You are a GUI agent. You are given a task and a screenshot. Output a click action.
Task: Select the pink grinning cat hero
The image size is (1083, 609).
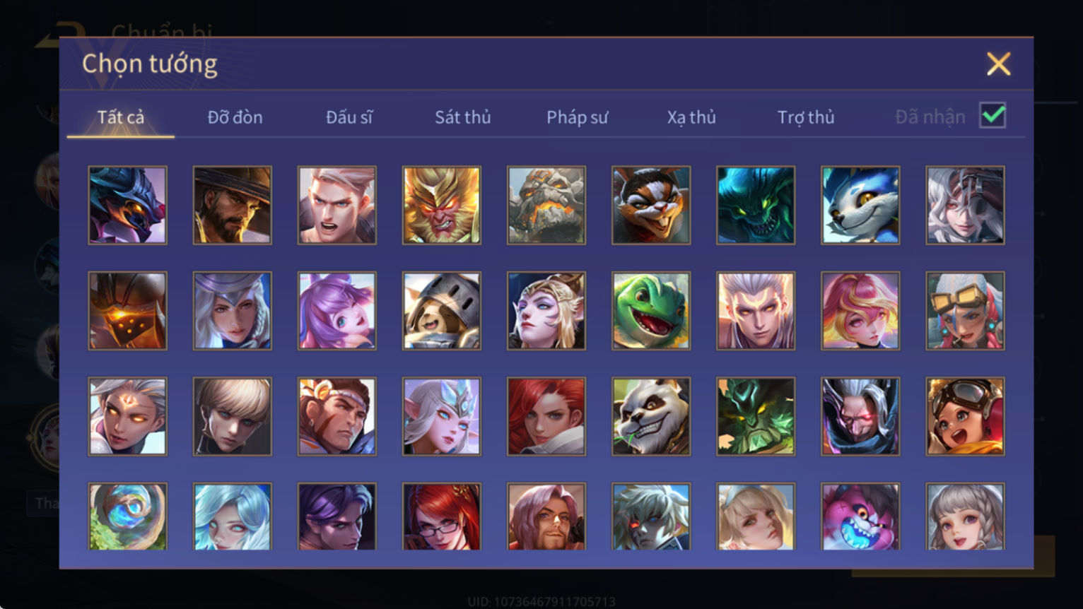(x=860, y=516)
